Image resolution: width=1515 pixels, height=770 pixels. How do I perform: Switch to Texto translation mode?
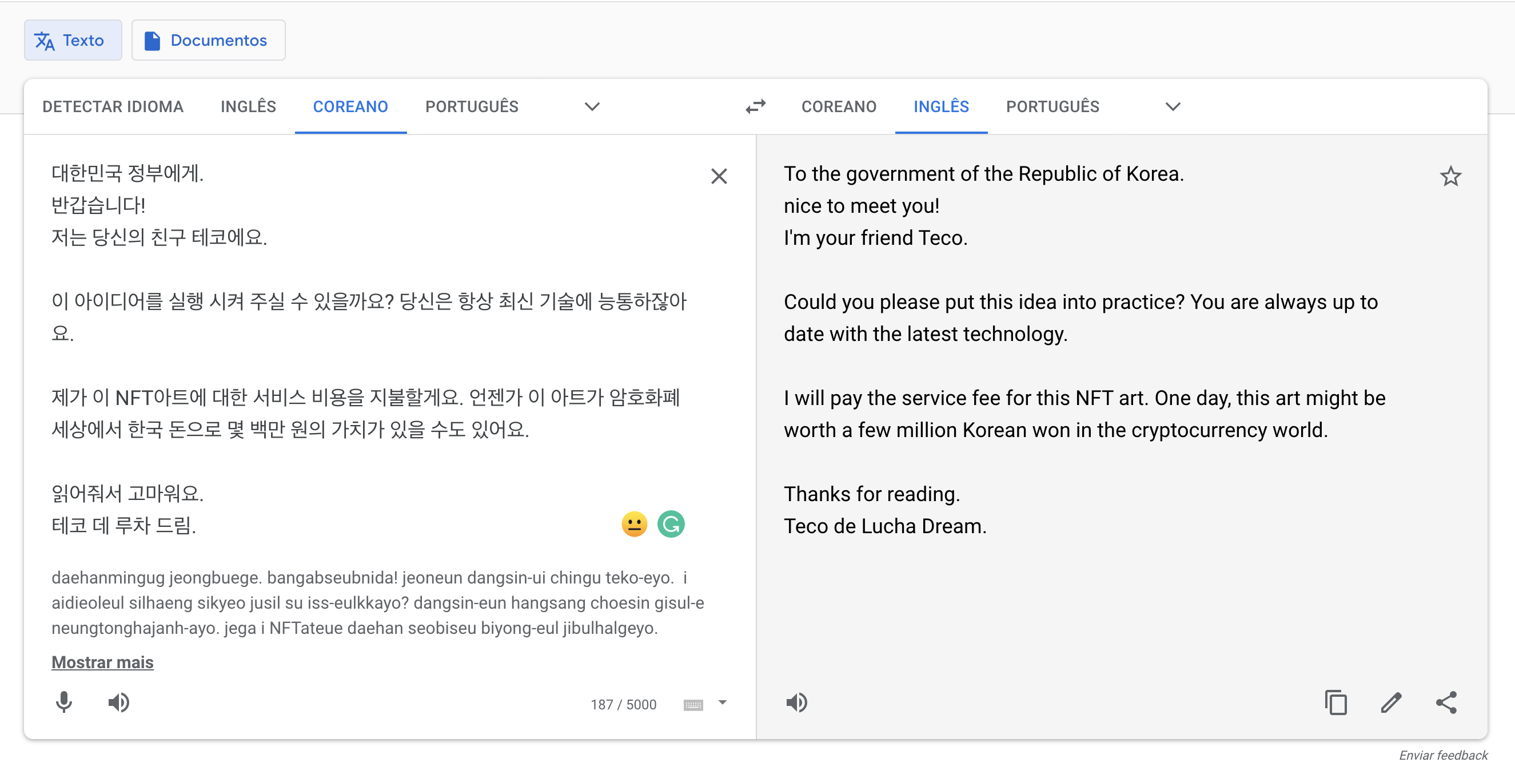(x=73, y=40)
